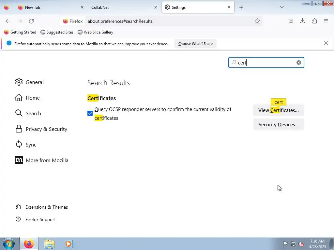334x250 pixels.
Task: Switch to the New Tab tab
Action: pos(51,7)
